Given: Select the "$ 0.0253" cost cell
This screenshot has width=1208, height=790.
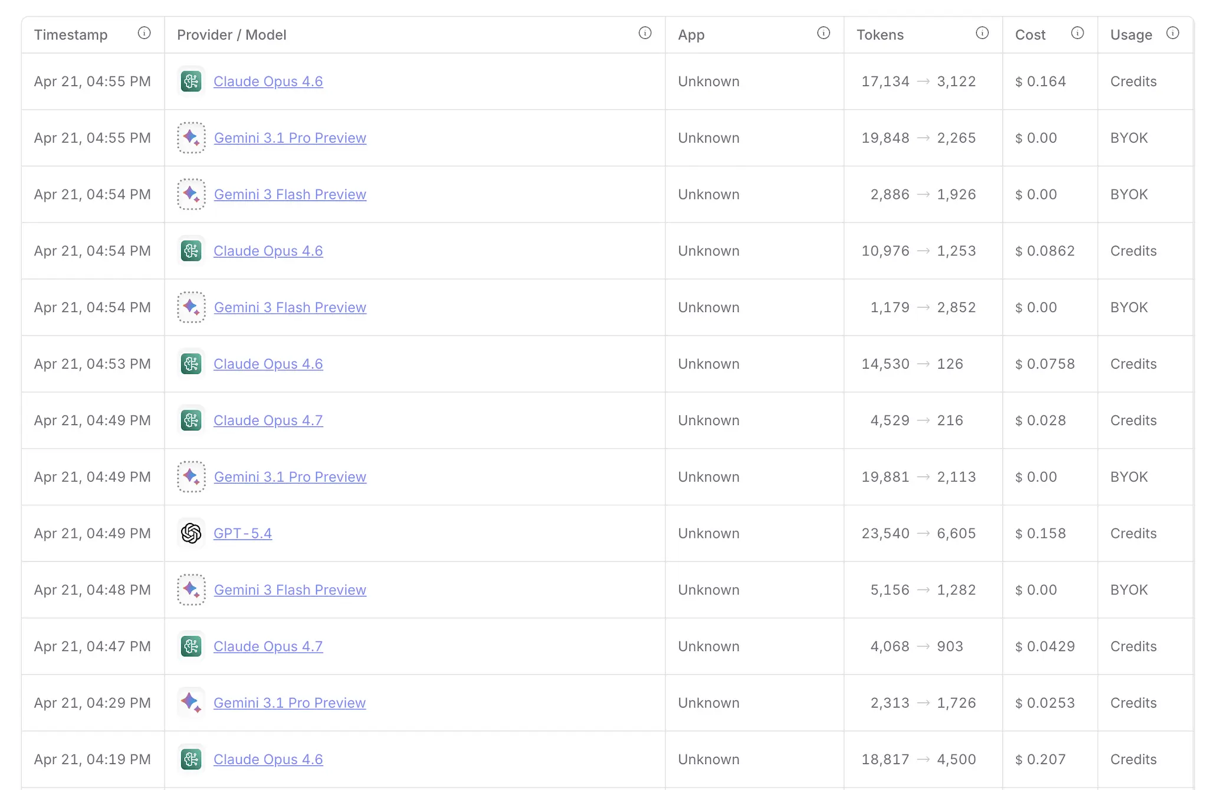Looking at the screenshot, I should (x=1045, y=703).
